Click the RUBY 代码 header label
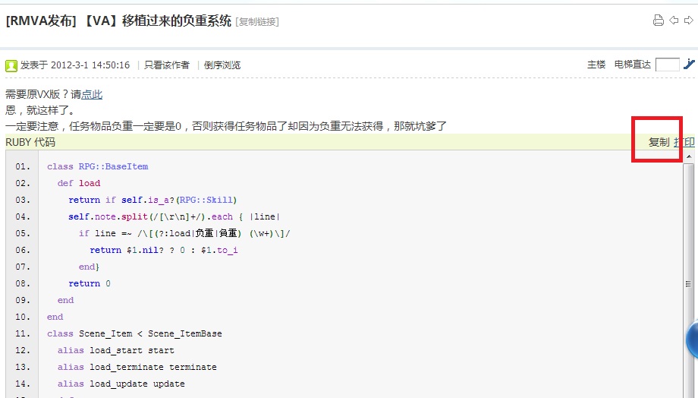The image size is (698, 398). tap(30, 142)
